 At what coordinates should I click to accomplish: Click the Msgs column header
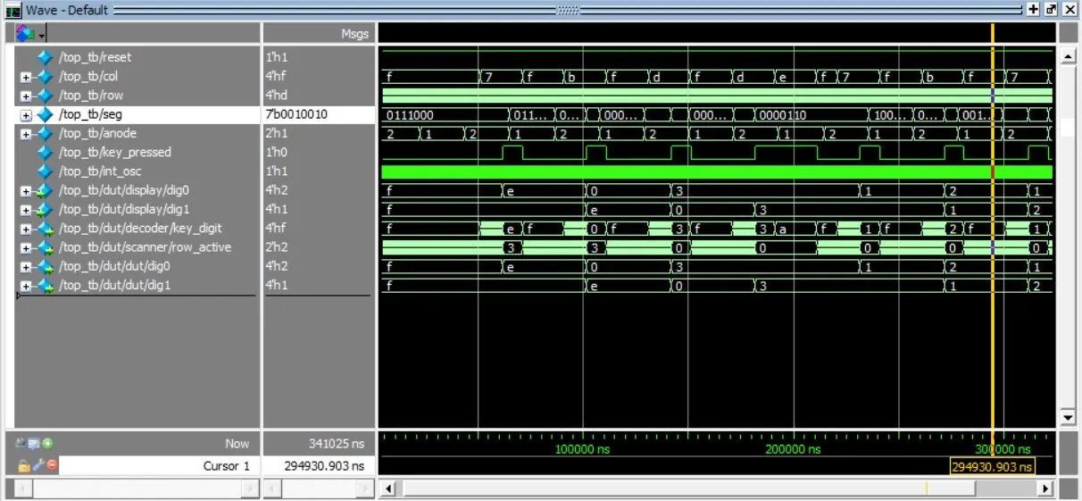point(355,34)
